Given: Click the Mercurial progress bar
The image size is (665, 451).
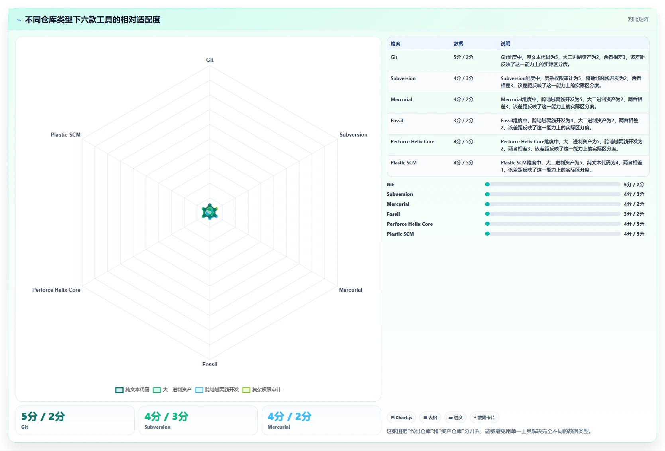Looking at the screenshot, I should coord(553,204).
